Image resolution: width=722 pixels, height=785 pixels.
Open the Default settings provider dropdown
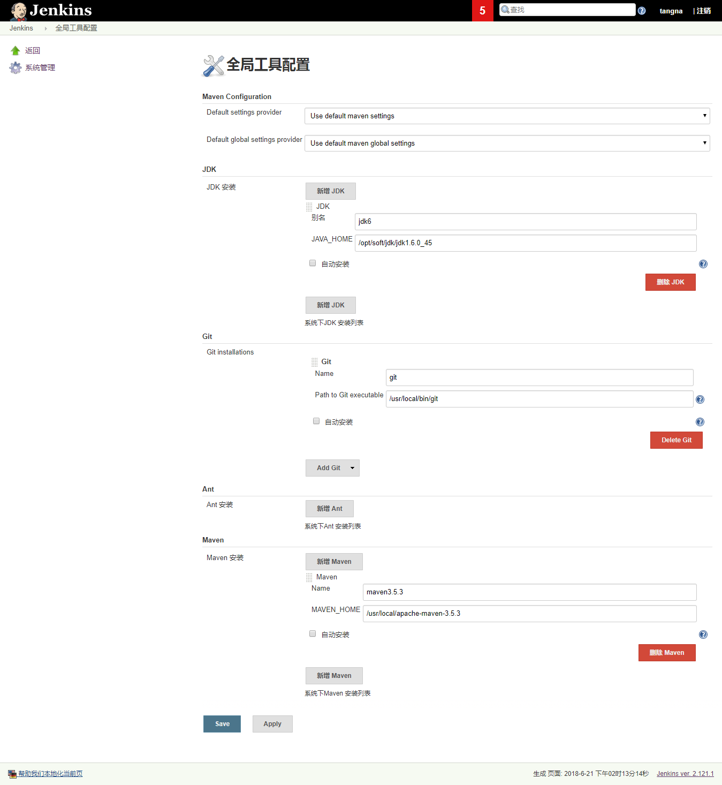coord(507,116)
